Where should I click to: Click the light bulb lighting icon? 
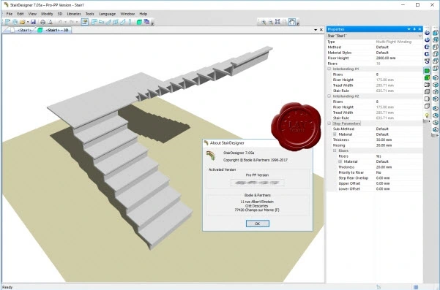click(427, 115)
